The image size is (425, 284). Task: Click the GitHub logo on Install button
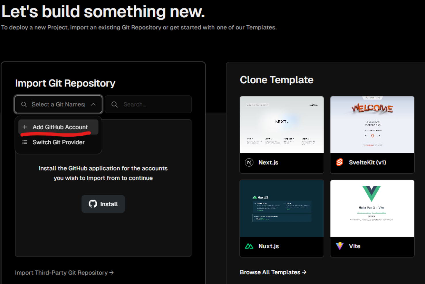pos(93,204)
